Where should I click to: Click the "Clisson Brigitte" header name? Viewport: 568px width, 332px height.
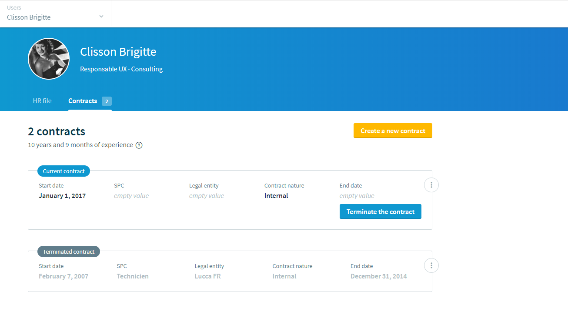coord(118,52)
